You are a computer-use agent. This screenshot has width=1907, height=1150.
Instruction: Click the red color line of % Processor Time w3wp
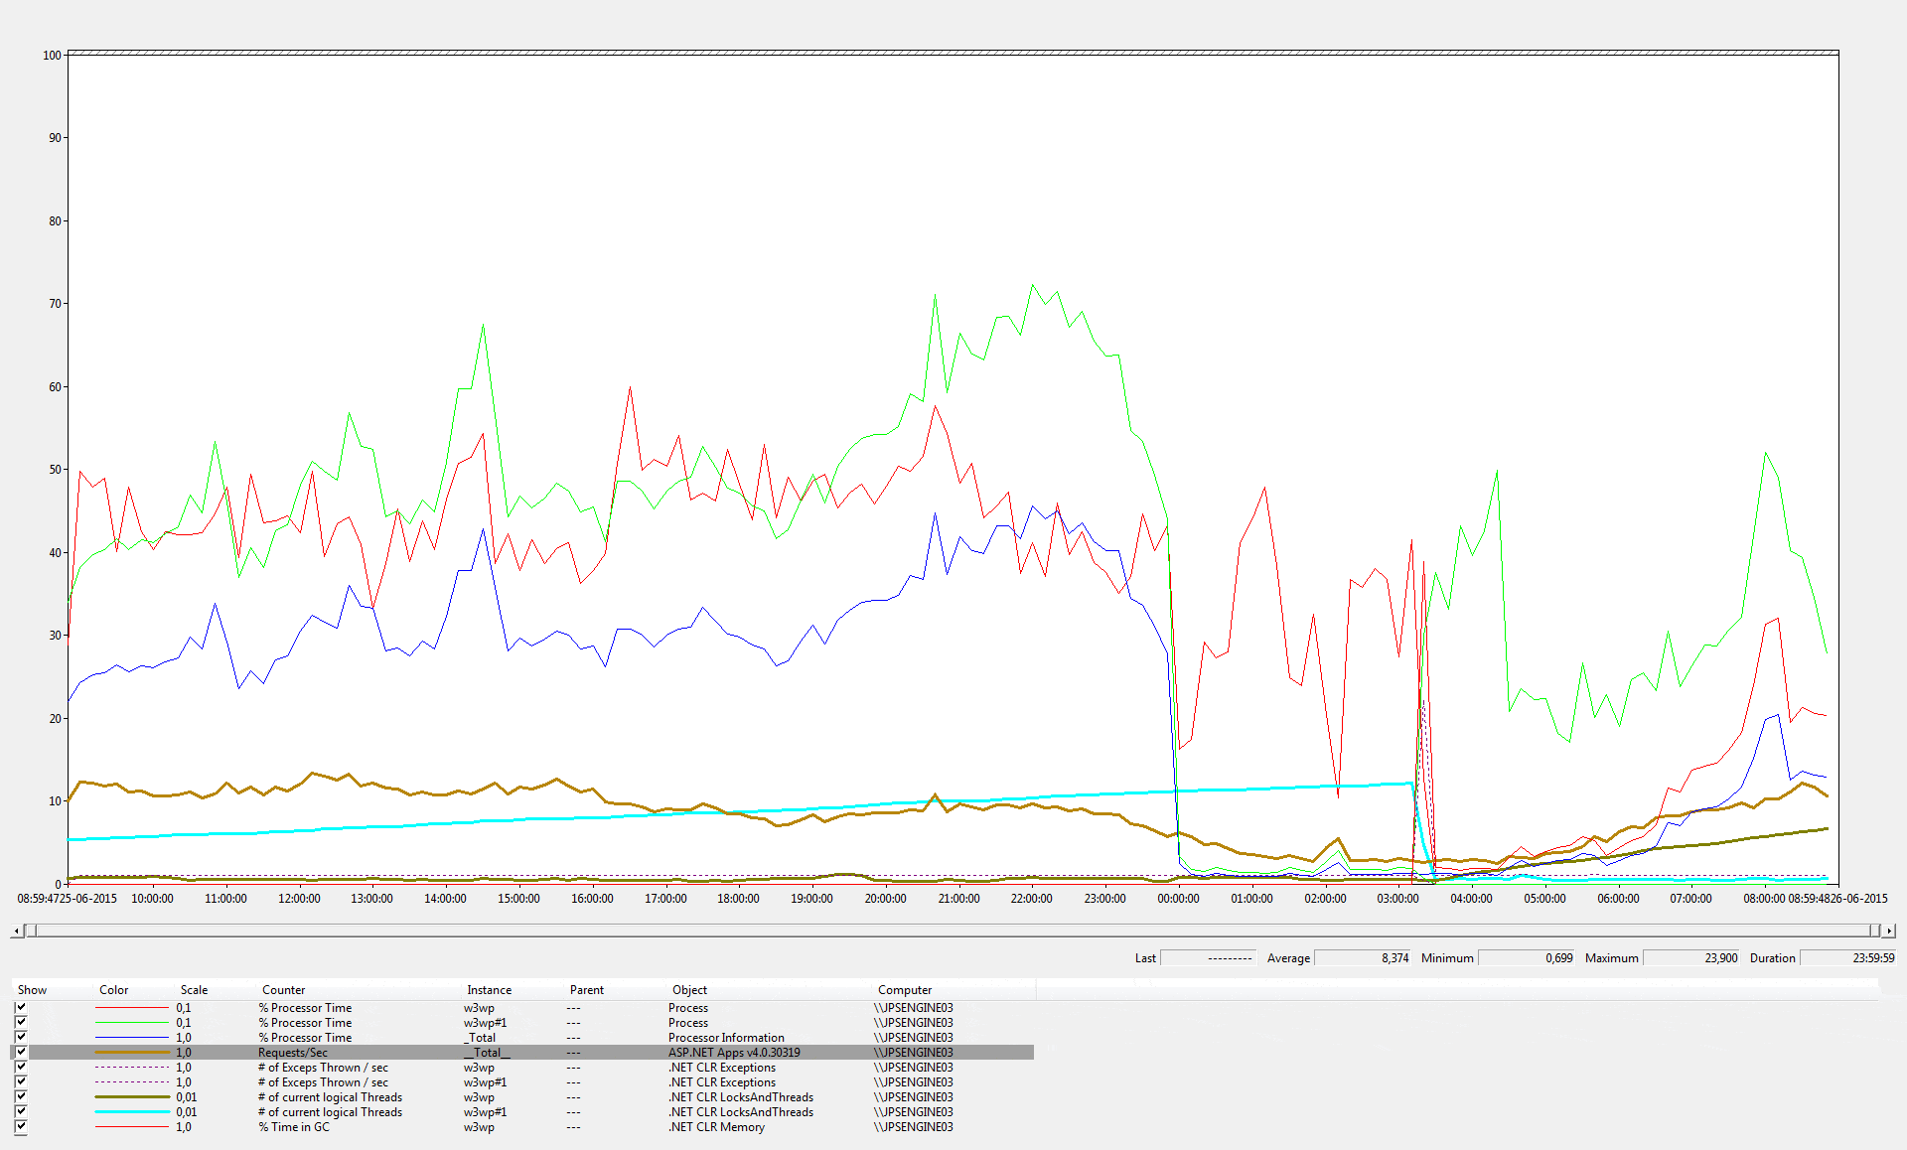pyautogui.click(x=132, y=1007)
